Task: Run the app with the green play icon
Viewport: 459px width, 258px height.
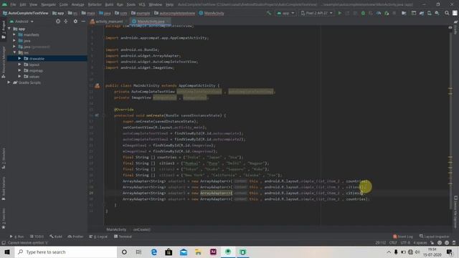Action: [x=339, y=13]
